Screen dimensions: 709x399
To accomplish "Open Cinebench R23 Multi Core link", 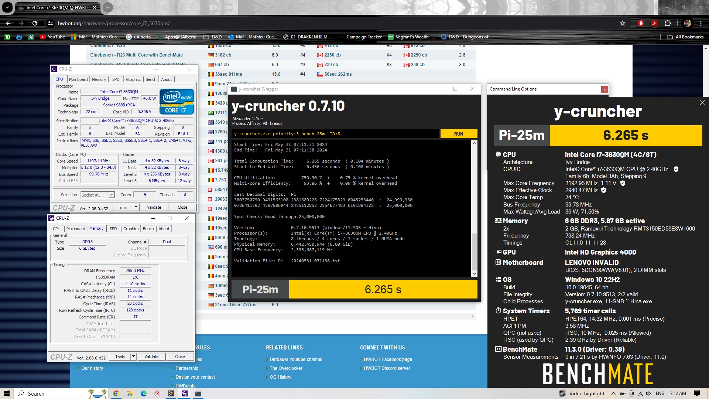I will tap(136, 55).
